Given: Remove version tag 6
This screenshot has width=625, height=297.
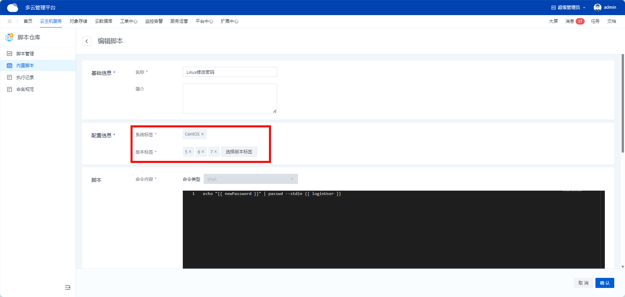Looking at the screenshot, I should click(x=203, y=152).
